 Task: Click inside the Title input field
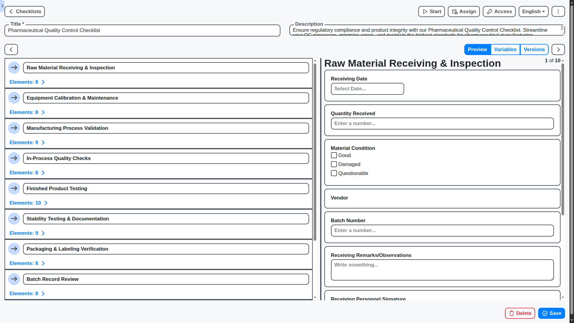[142, 30]
